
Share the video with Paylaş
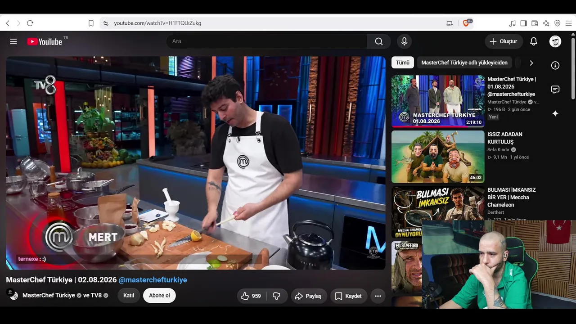click(309, 296)
